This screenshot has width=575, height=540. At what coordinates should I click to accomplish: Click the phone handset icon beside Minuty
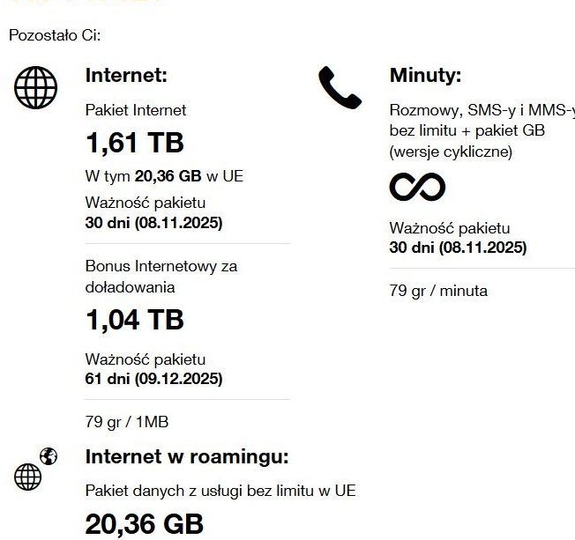[x=340, y=87]
